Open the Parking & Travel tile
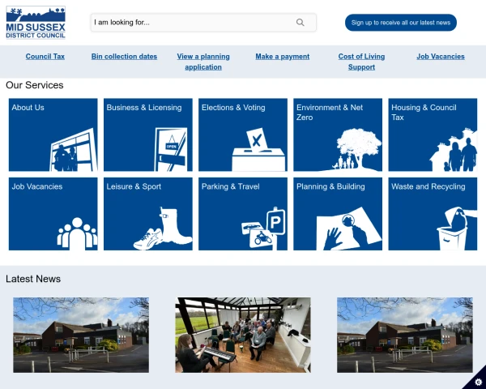486x389 pixels. tap(243, 214)
